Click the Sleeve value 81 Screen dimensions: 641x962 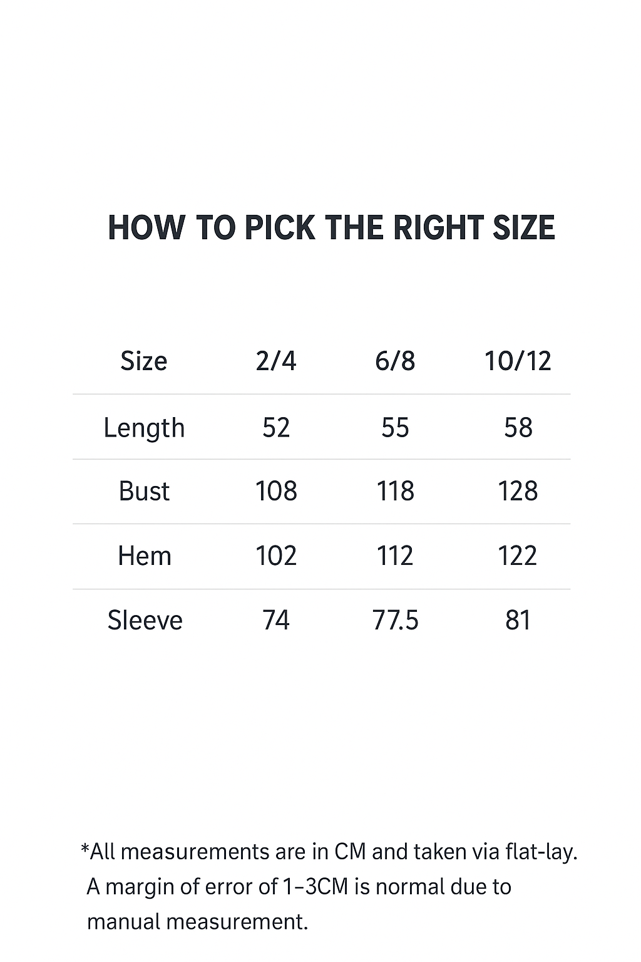coord(518,621)
